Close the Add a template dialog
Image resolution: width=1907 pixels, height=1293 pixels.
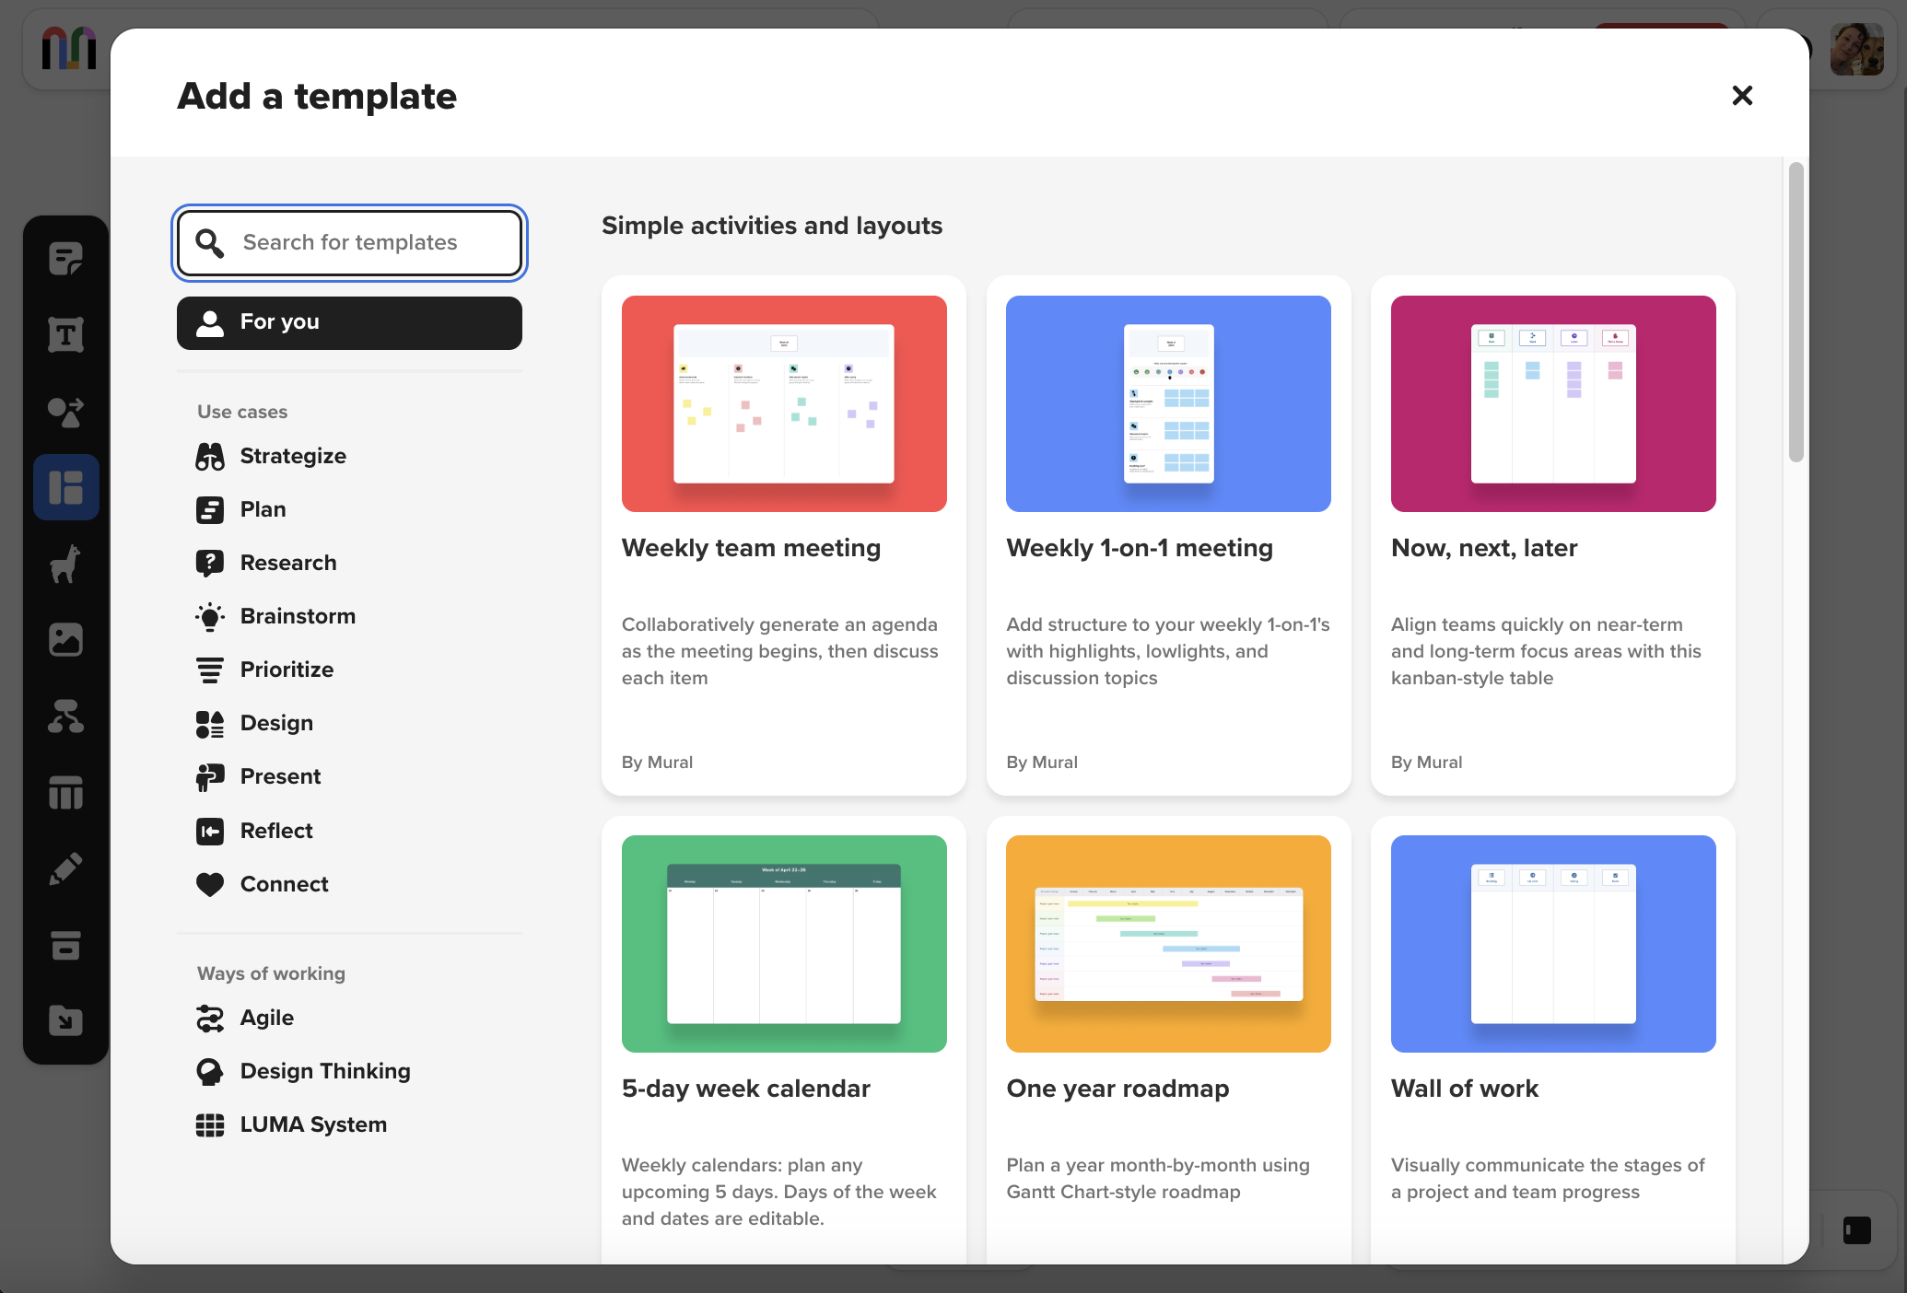pos(1741,96)
